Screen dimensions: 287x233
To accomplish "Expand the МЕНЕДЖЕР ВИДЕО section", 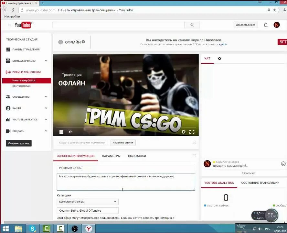I will (x=46, y=61).
